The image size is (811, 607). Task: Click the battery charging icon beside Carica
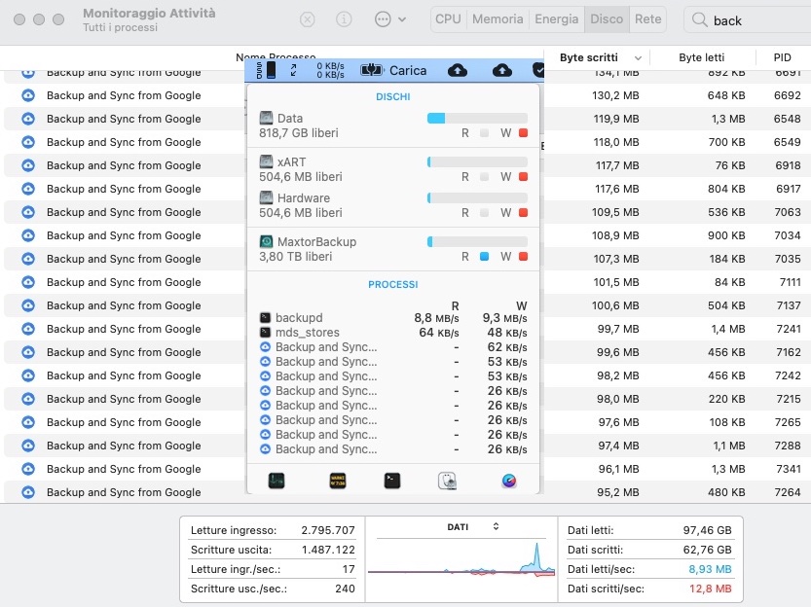[x=371, y=70]
